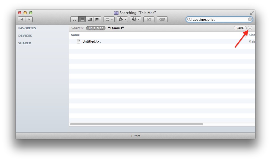This screenshot has width=271, height=161.
Task: Click the Untitled.txt document icon
Action: [79, 41]
